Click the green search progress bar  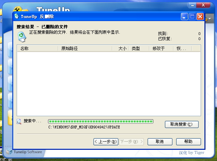click(x=101, y=122)
